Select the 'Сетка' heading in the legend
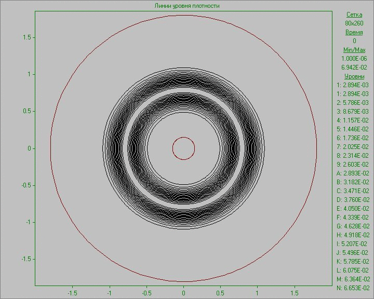 [x=354, y=15]
